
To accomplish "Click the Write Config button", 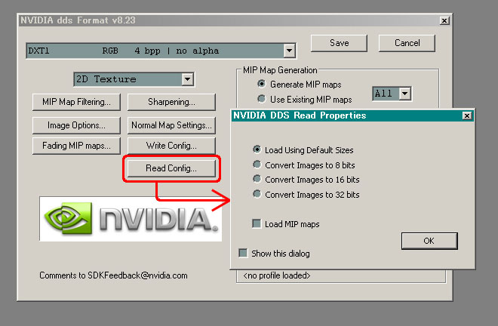I will pos(171,146).
